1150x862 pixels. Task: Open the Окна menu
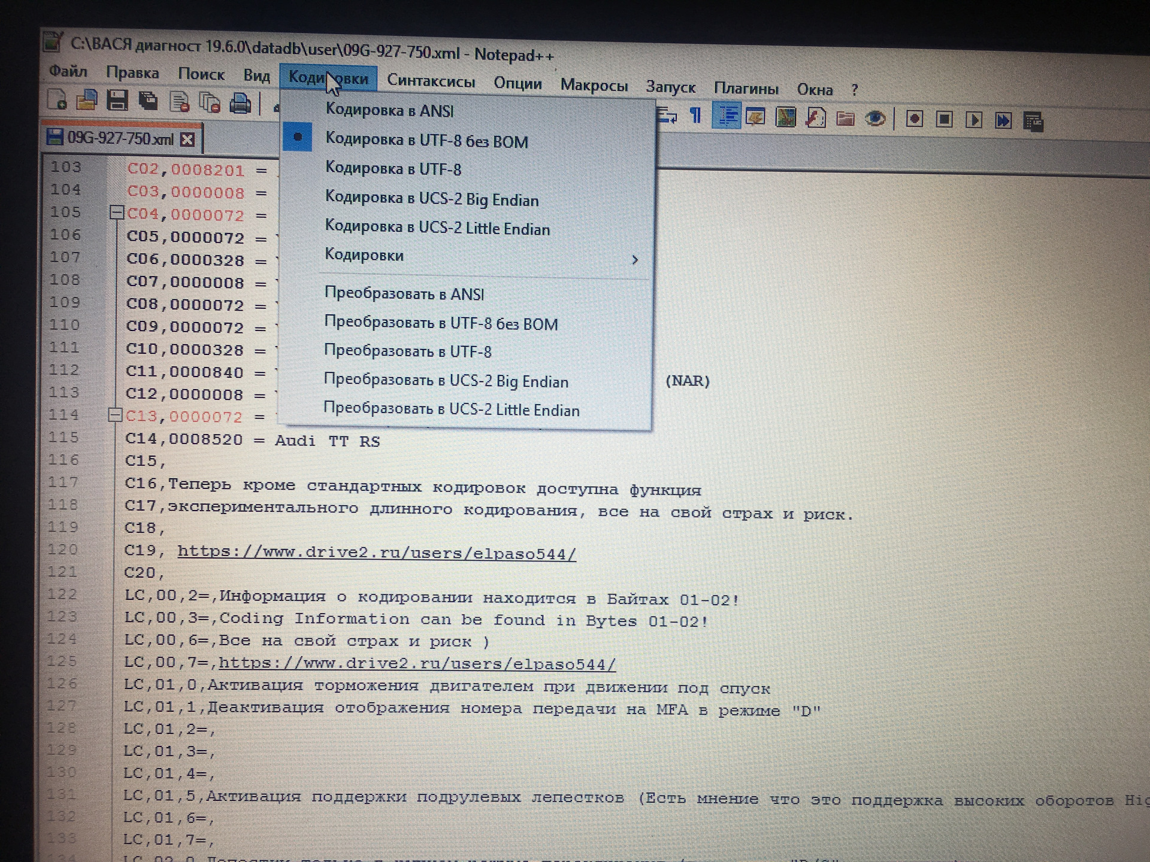pyautogui.click(x=815, y=90)
